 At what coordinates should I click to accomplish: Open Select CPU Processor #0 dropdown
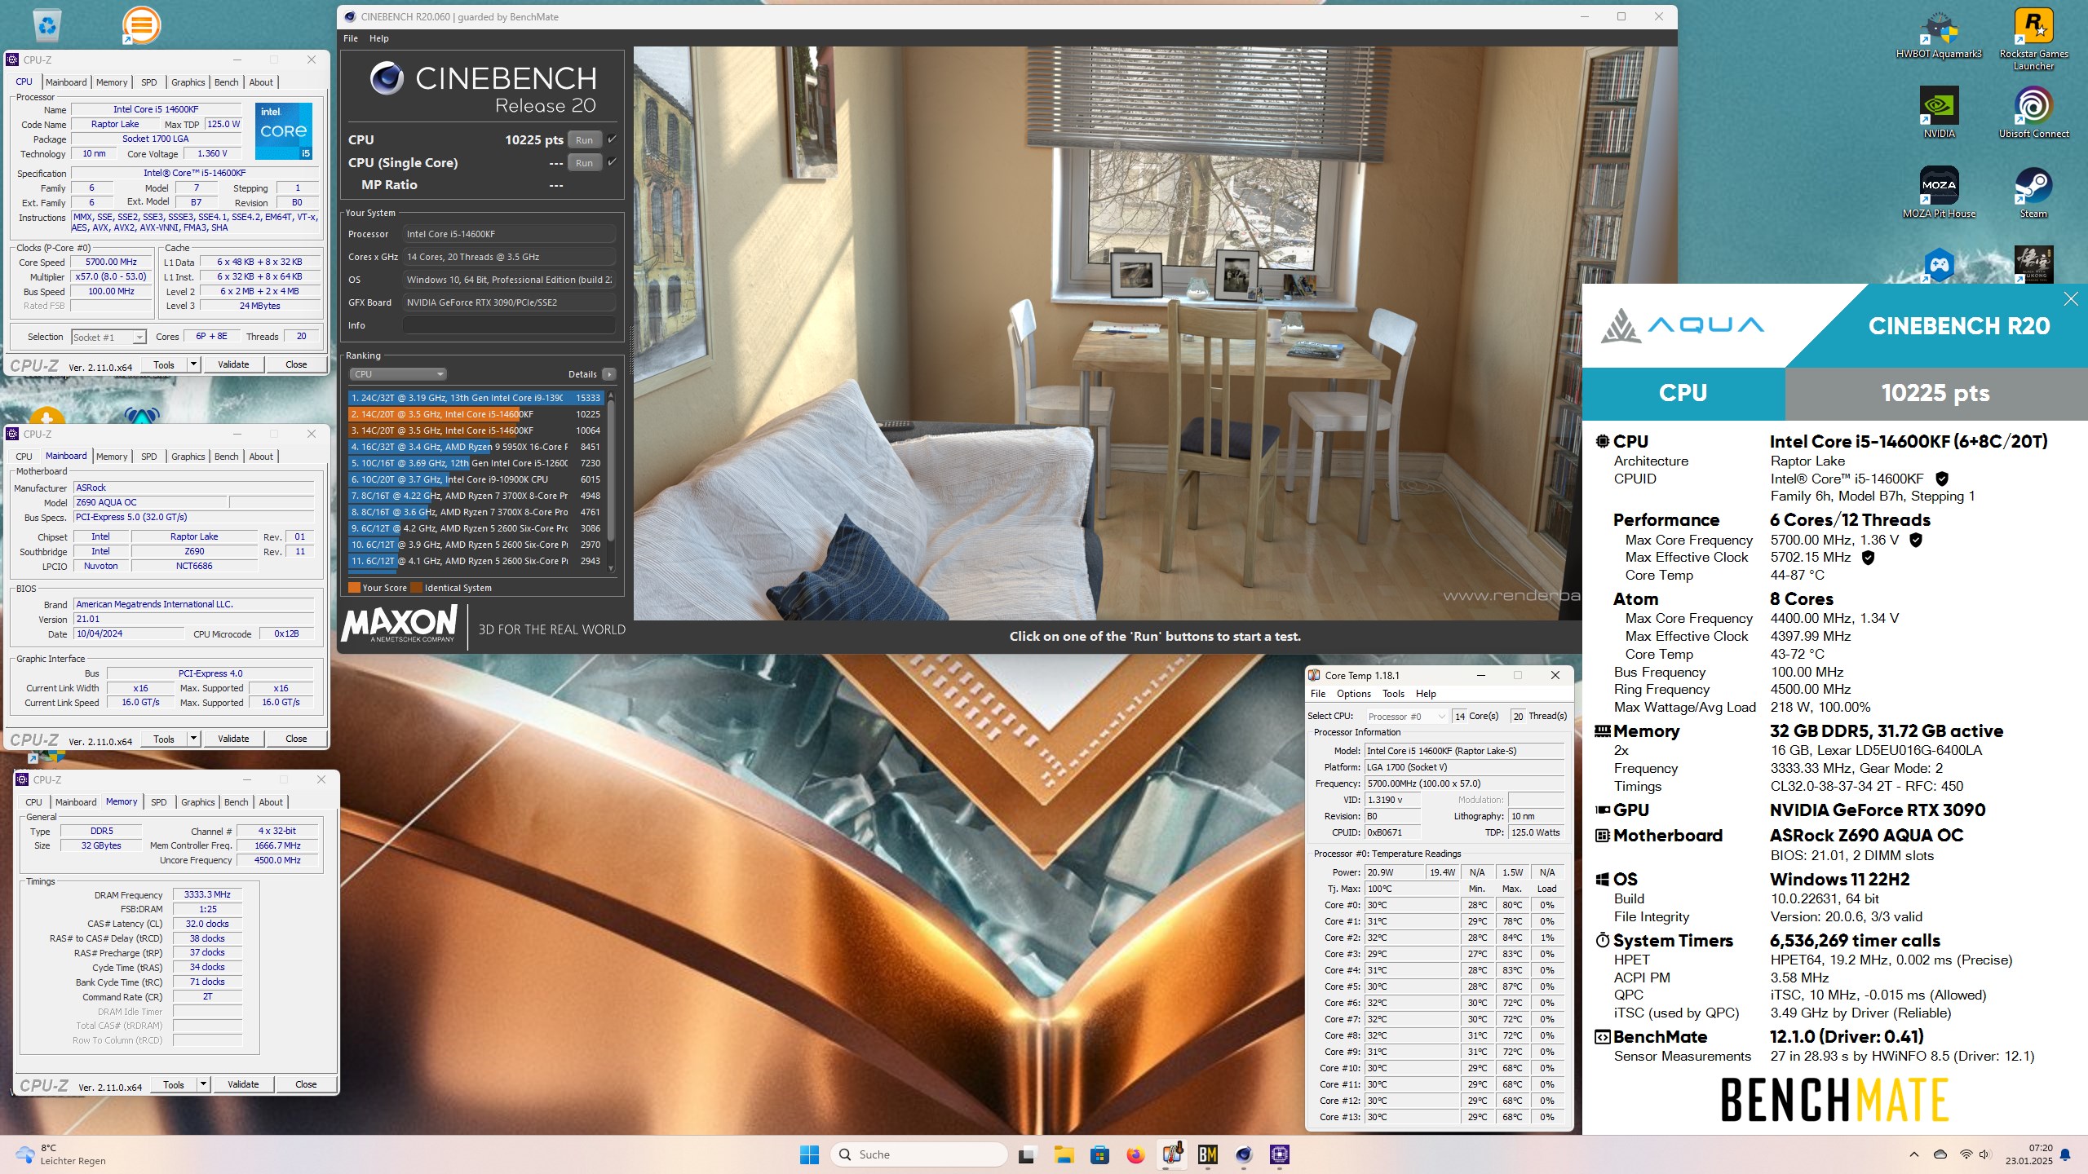point(1407,716)
